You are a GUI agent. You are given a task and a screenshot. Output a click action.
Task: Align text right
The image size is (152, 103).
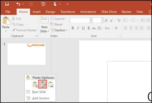(x=136, y=28)
